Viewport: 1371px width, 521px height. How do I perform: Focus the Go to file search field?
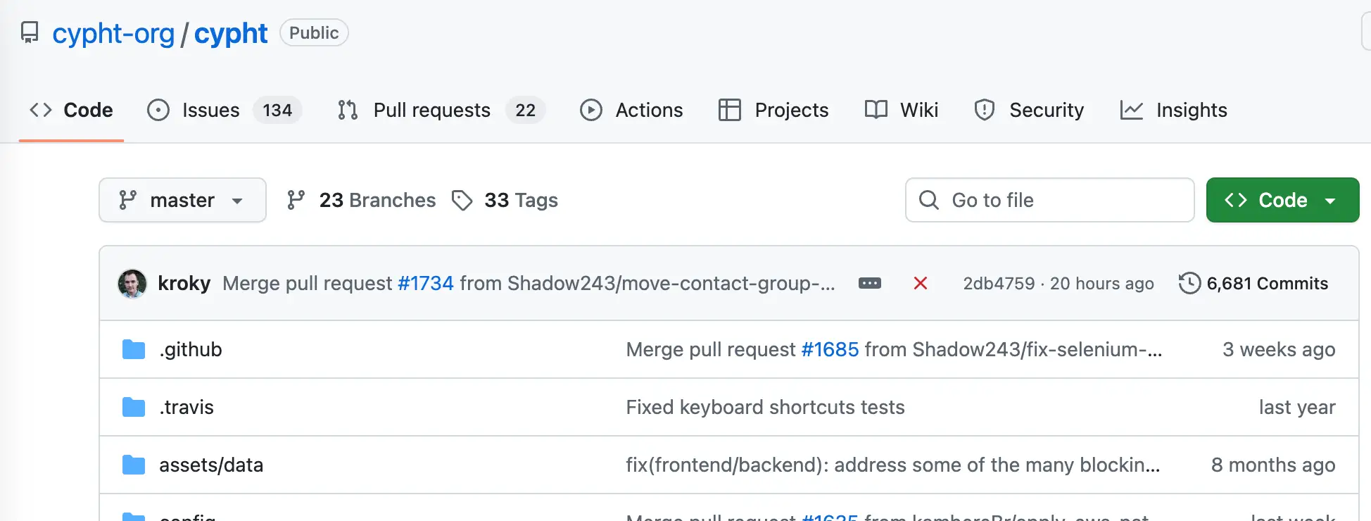(x=1049, y=201)
